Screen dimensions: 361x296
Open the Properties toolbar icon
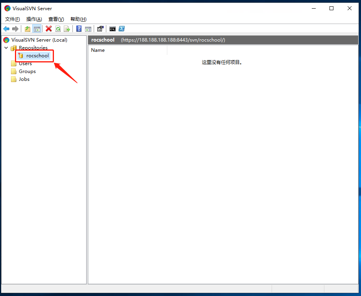pyautogui.click(x=100, y=29)
